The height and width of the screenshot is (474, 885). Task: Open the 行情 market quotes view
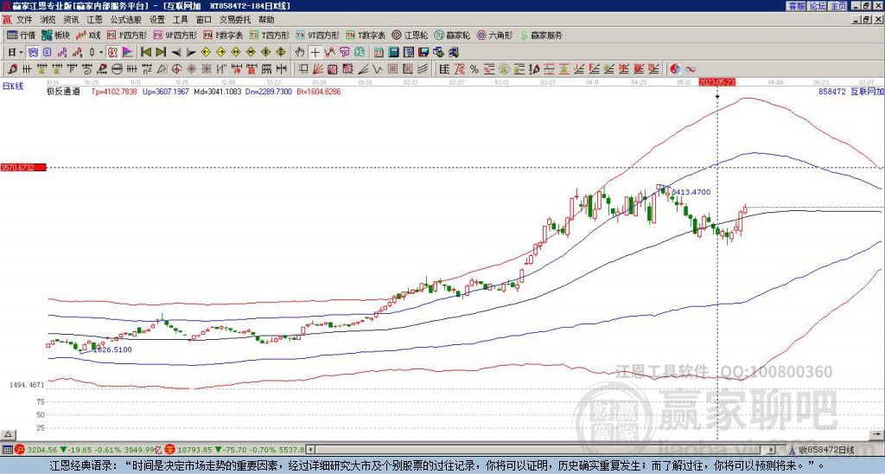[x=21, y=35]
